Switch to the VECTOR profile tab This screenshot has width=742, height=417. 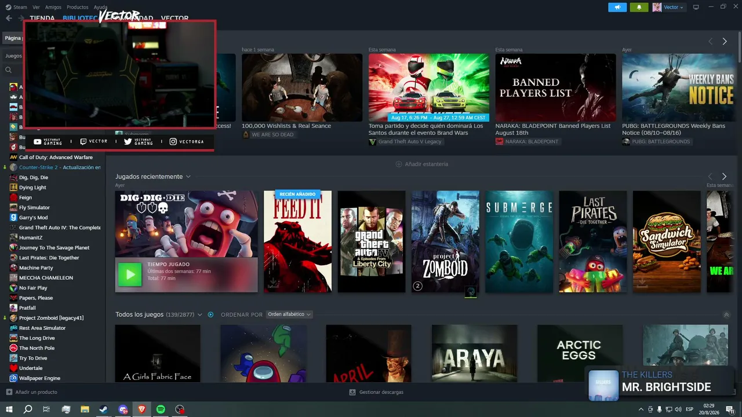coord(174,19)
